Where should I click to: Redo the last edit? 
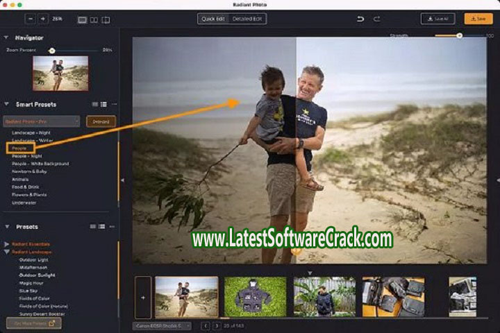(x=377, y=19)
